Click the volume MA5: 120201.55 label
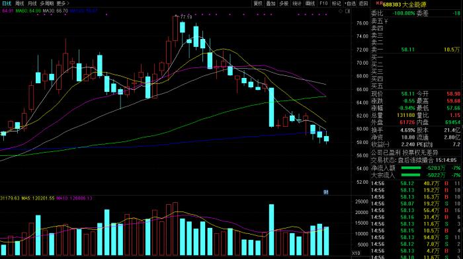This screenshot has height=259, width=463. coord(38,198)
